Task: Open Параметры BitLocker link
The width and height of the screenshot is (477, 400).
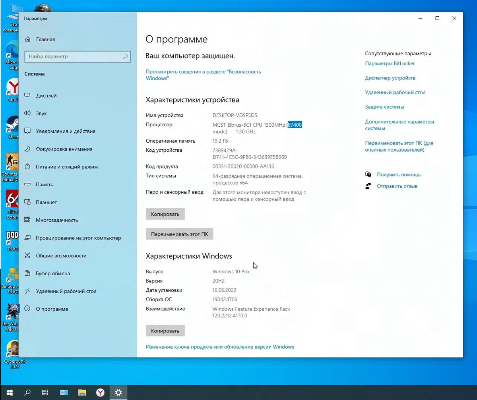Action: (390, 64)
